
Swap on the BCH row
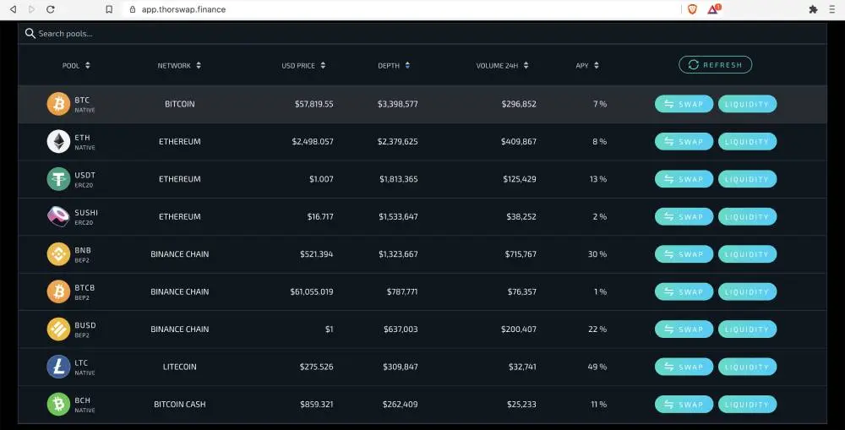(684, 404)
